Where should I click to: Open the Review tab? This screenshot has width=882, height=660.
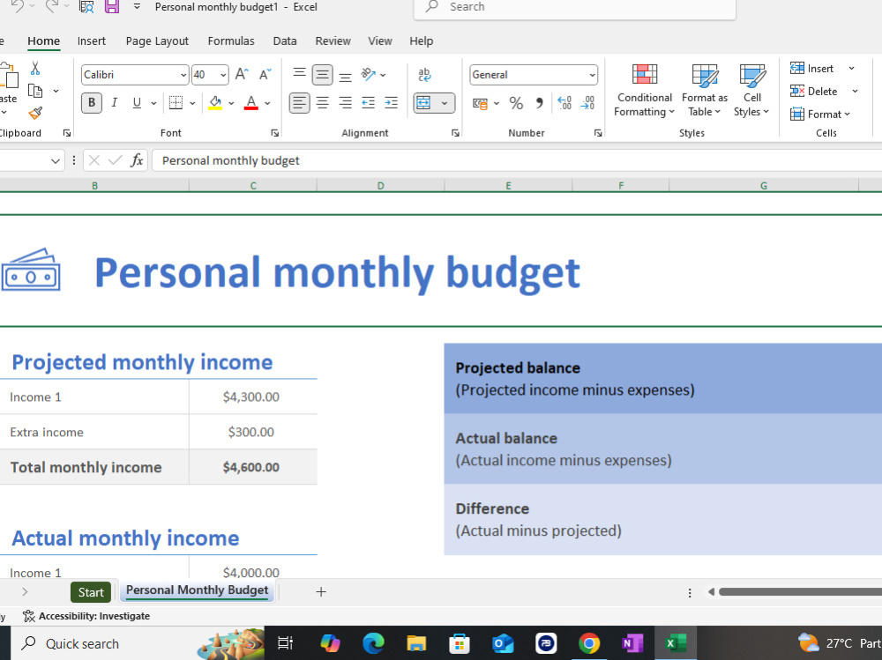[x=333, y=41]
